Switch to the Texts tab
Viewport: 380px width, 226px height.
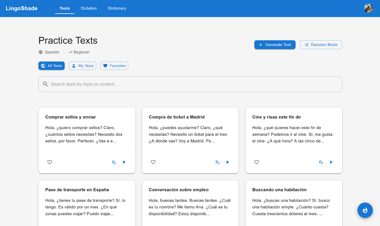(65, 8)
